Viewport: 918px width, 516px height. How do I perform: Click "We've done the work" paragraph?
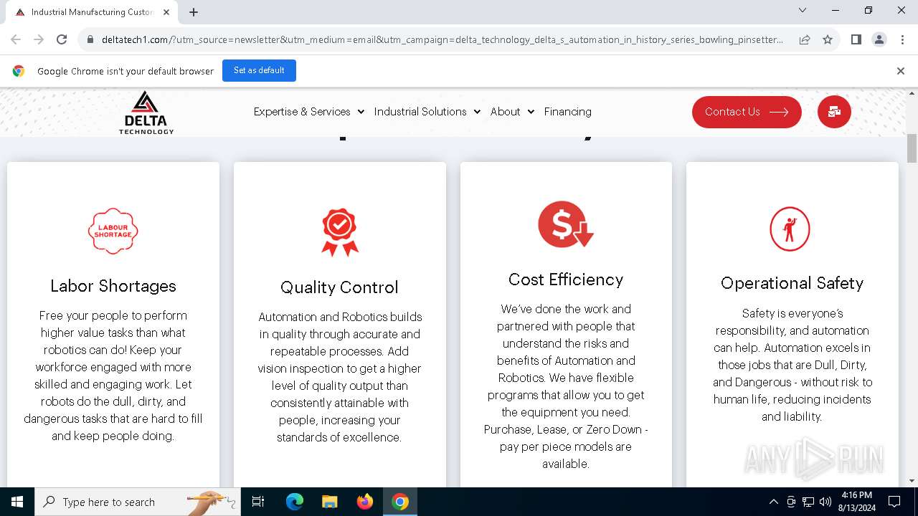click(566, 386)
